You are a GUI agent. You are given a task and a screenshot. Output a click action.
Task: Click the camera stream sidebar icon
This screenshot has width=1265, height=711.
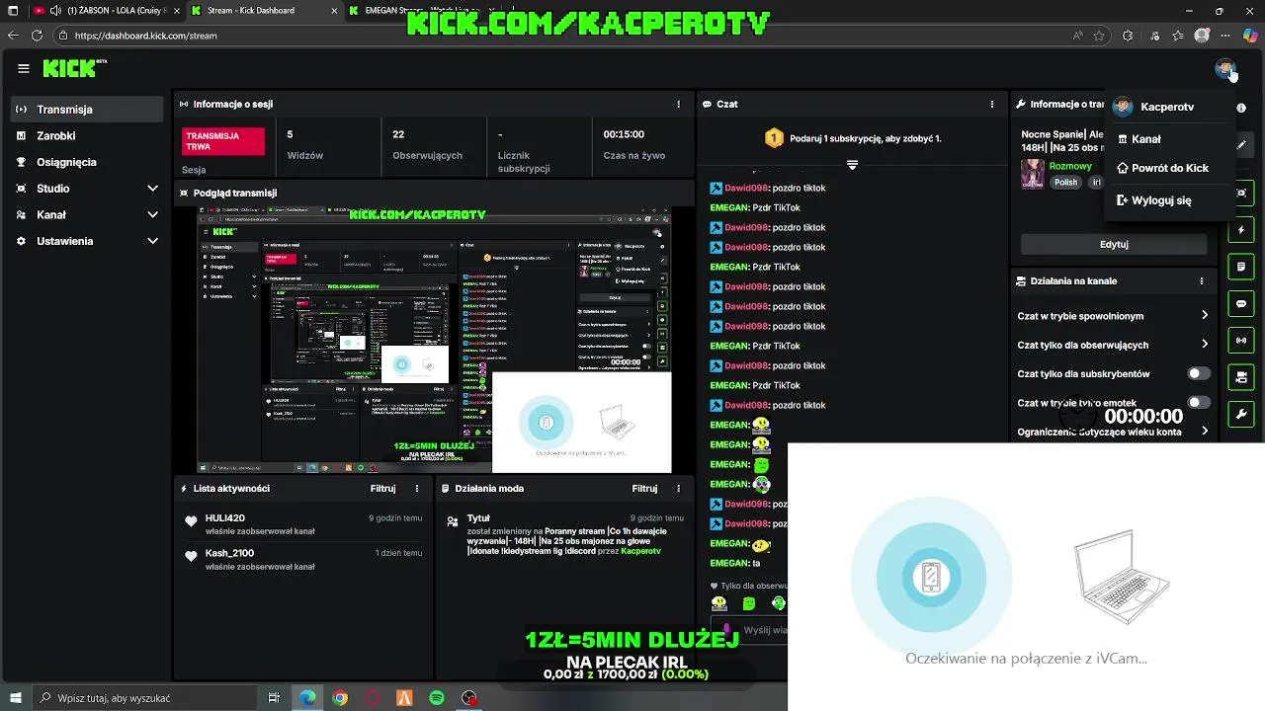pos(1241,377)
